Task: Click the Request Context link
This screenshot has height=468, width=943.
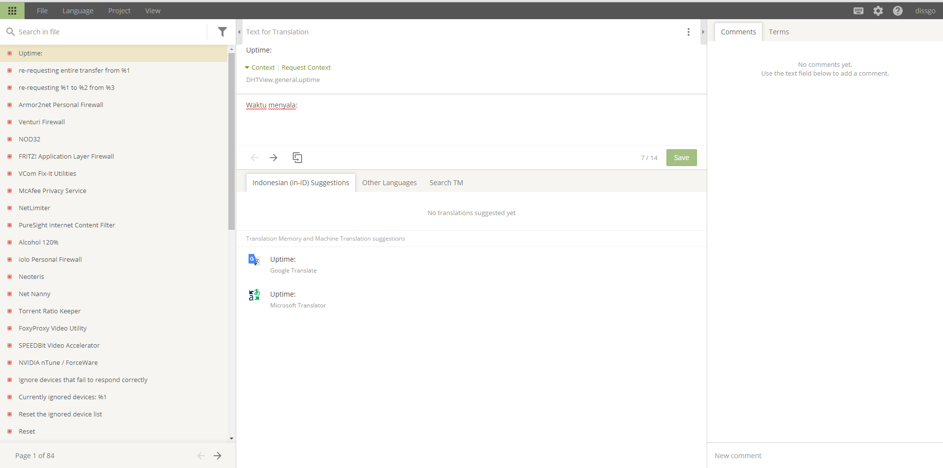Action: click(306, 68)
